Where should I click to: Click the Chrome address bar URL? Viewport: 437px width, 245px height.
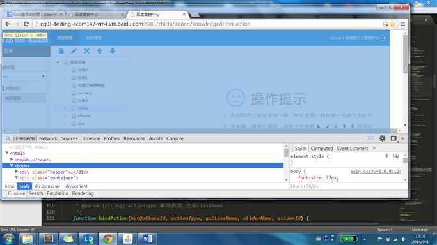click(x=145, y=24)
